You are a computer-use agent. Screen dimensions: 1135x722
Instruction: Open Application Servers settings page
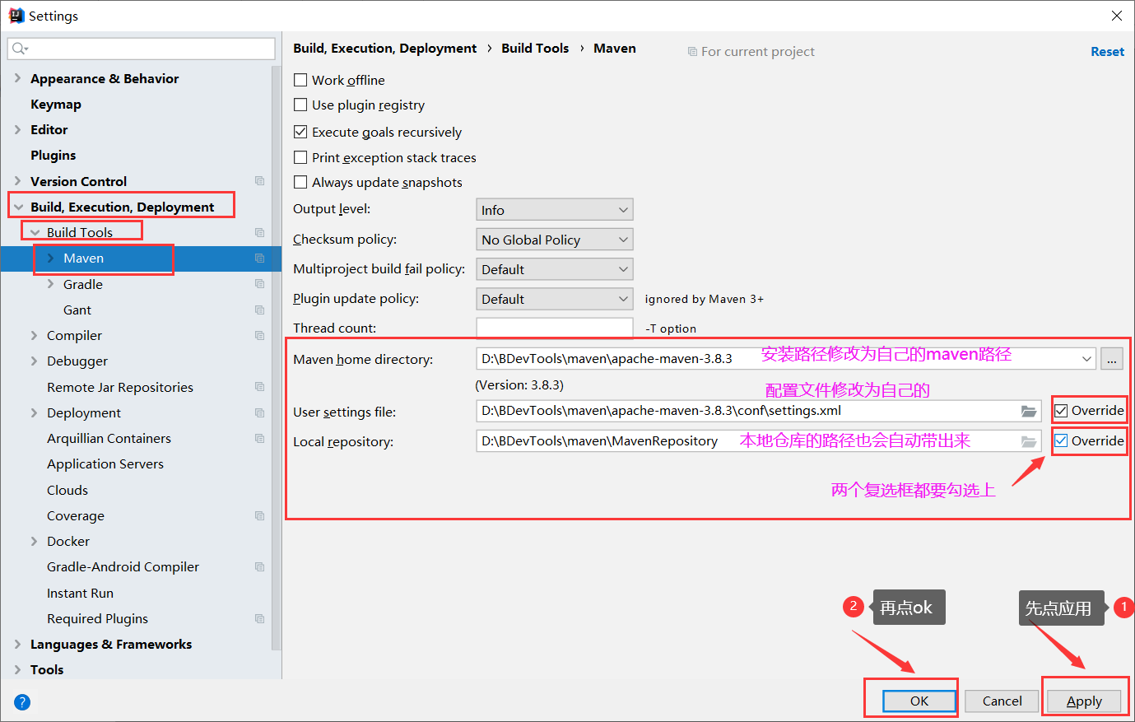point(105,463)
